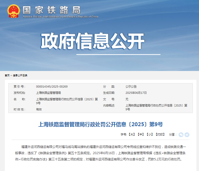This screenshot has height=171, width=199.
Task: Open 信息公开目录 breadcrumb link
Action: [x=20, y=75]
